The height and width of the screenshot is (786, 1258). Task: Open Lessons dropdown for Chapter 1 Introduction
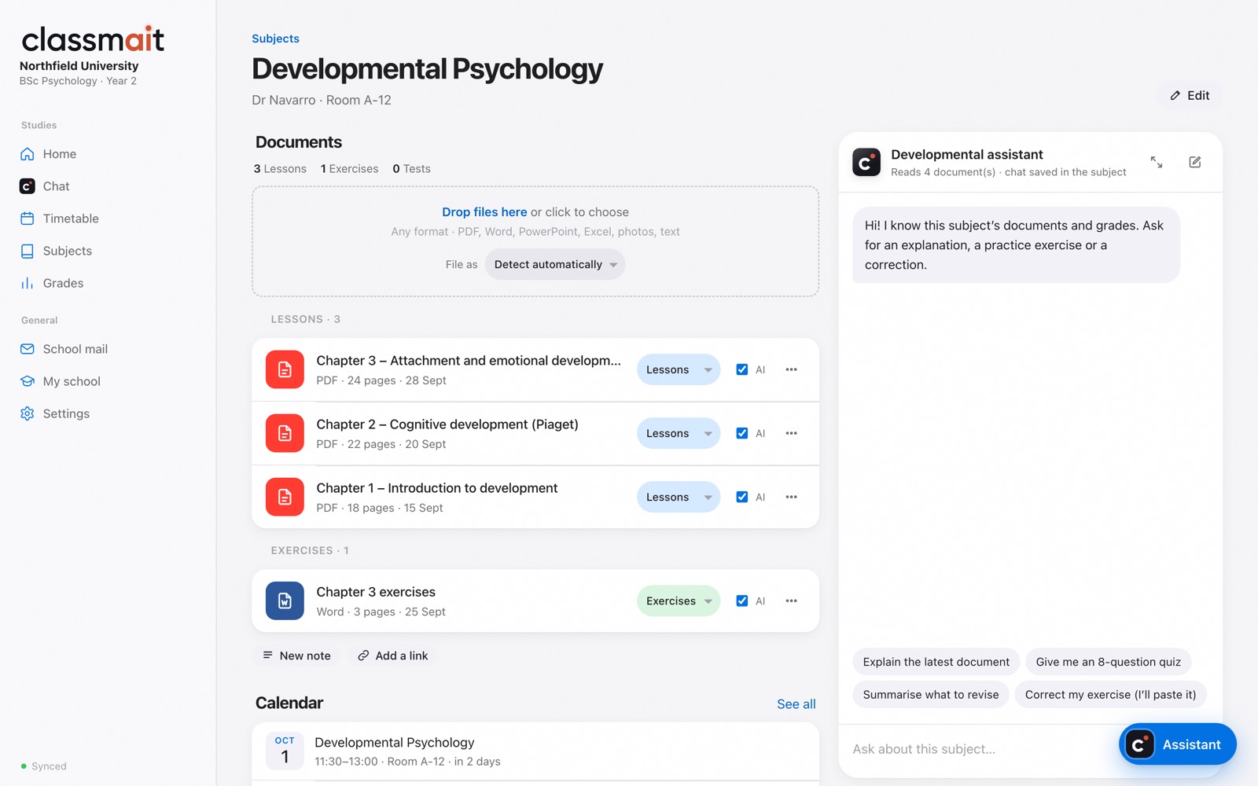[679, 497]
